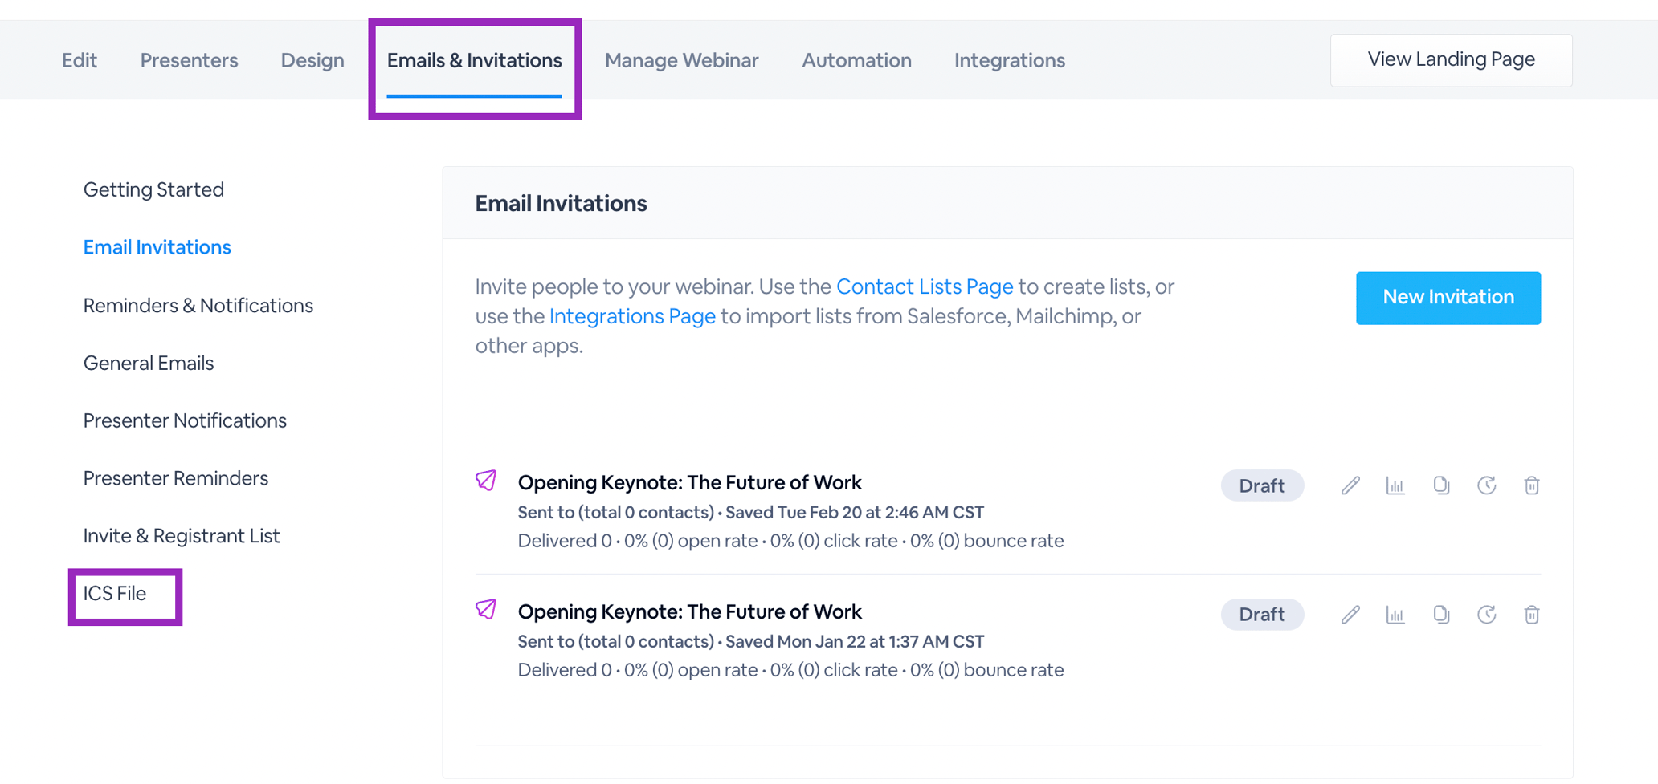Switch to the Manage Webinar tab
The image size is (1658, 784).
click(681, 60)
